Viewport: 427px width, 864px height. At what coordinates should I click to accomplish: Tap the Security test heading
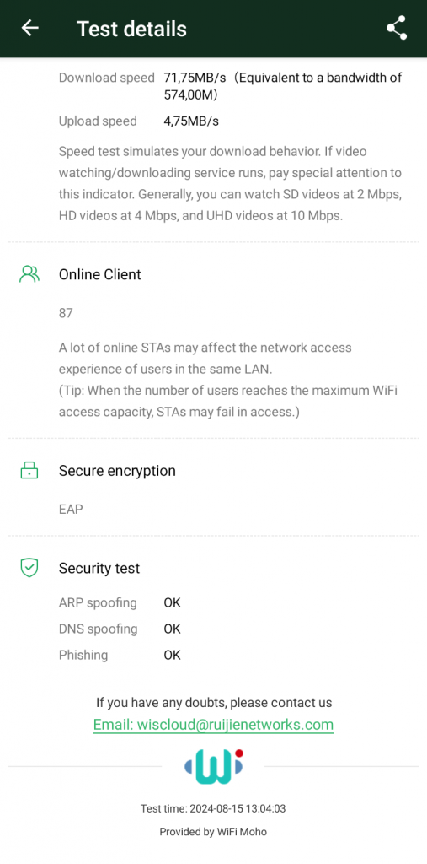99,568
